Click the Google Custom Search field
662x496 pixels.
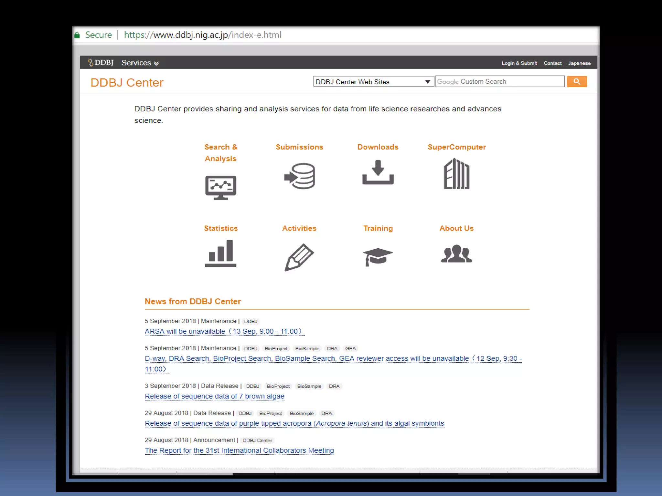tap(500, 82)
